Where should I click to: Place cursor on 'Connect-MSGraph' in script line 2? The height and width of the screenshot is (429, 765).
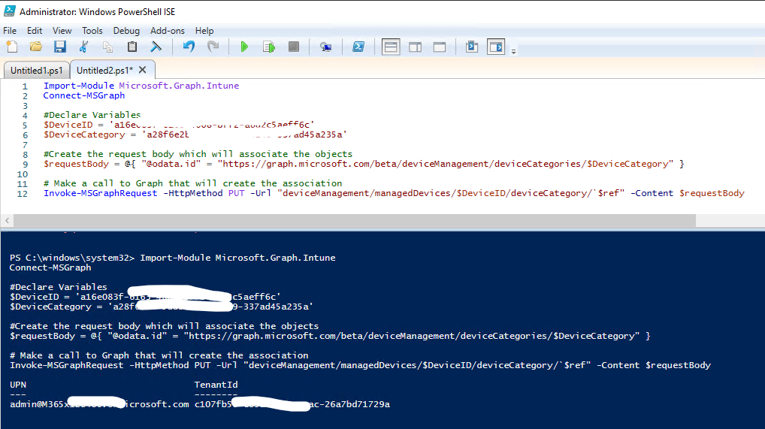click(x=84, y=95)
